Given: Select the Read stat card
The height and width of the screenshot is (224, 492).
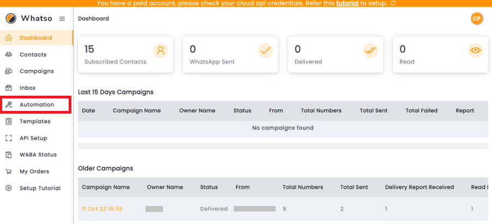Looking at the screenshot, I should click(441, 54).
